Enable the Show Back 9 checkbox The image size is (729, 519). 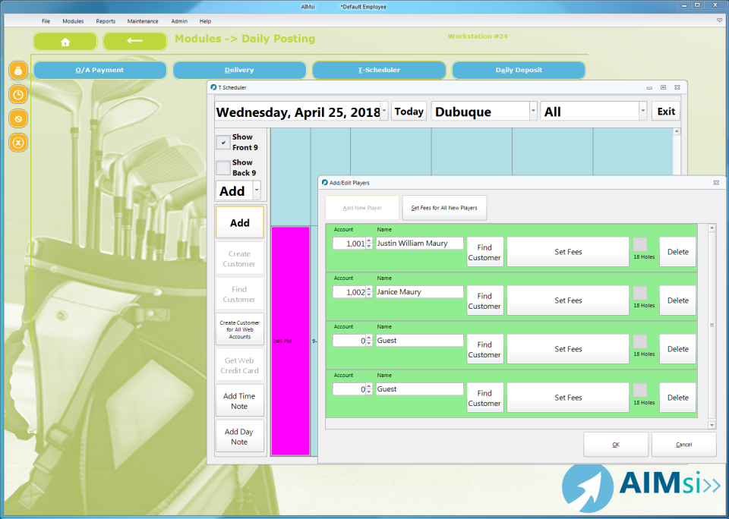click(223, 168)
